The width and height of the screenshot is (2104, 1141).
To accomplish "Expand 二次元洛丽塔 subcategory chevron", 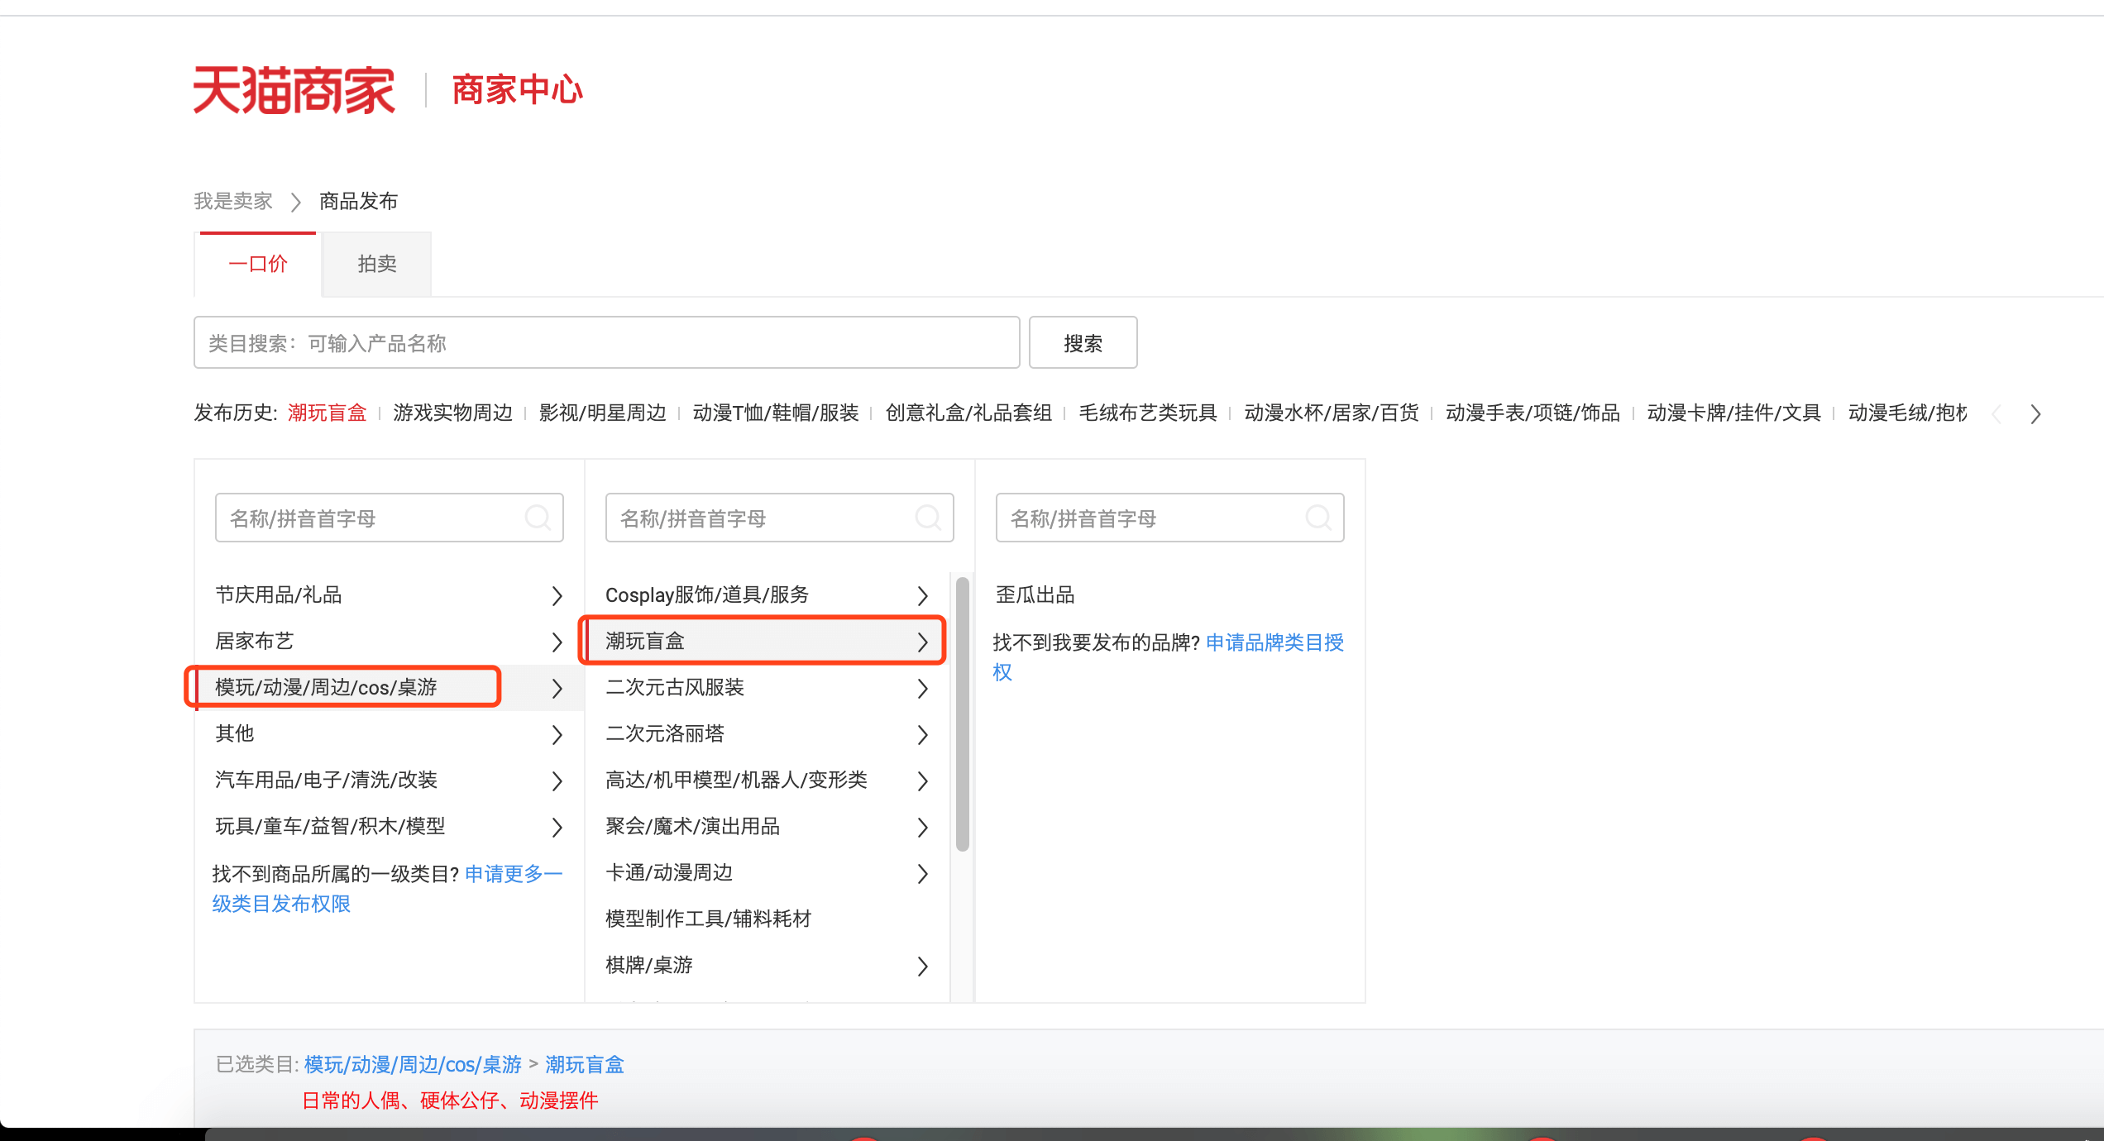I will (922, 734).
